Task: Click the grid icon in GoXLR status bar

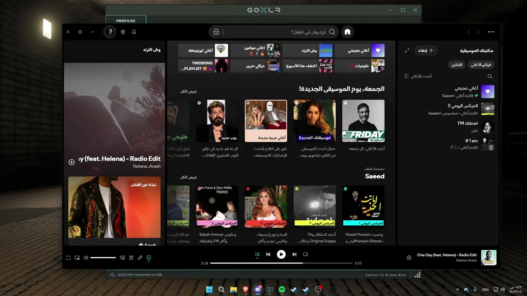Action: pos(417,275)
